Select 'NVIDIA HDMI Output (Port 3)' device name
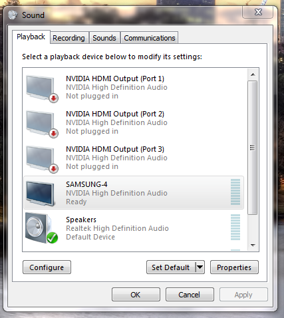 click(x=115, y=149)
